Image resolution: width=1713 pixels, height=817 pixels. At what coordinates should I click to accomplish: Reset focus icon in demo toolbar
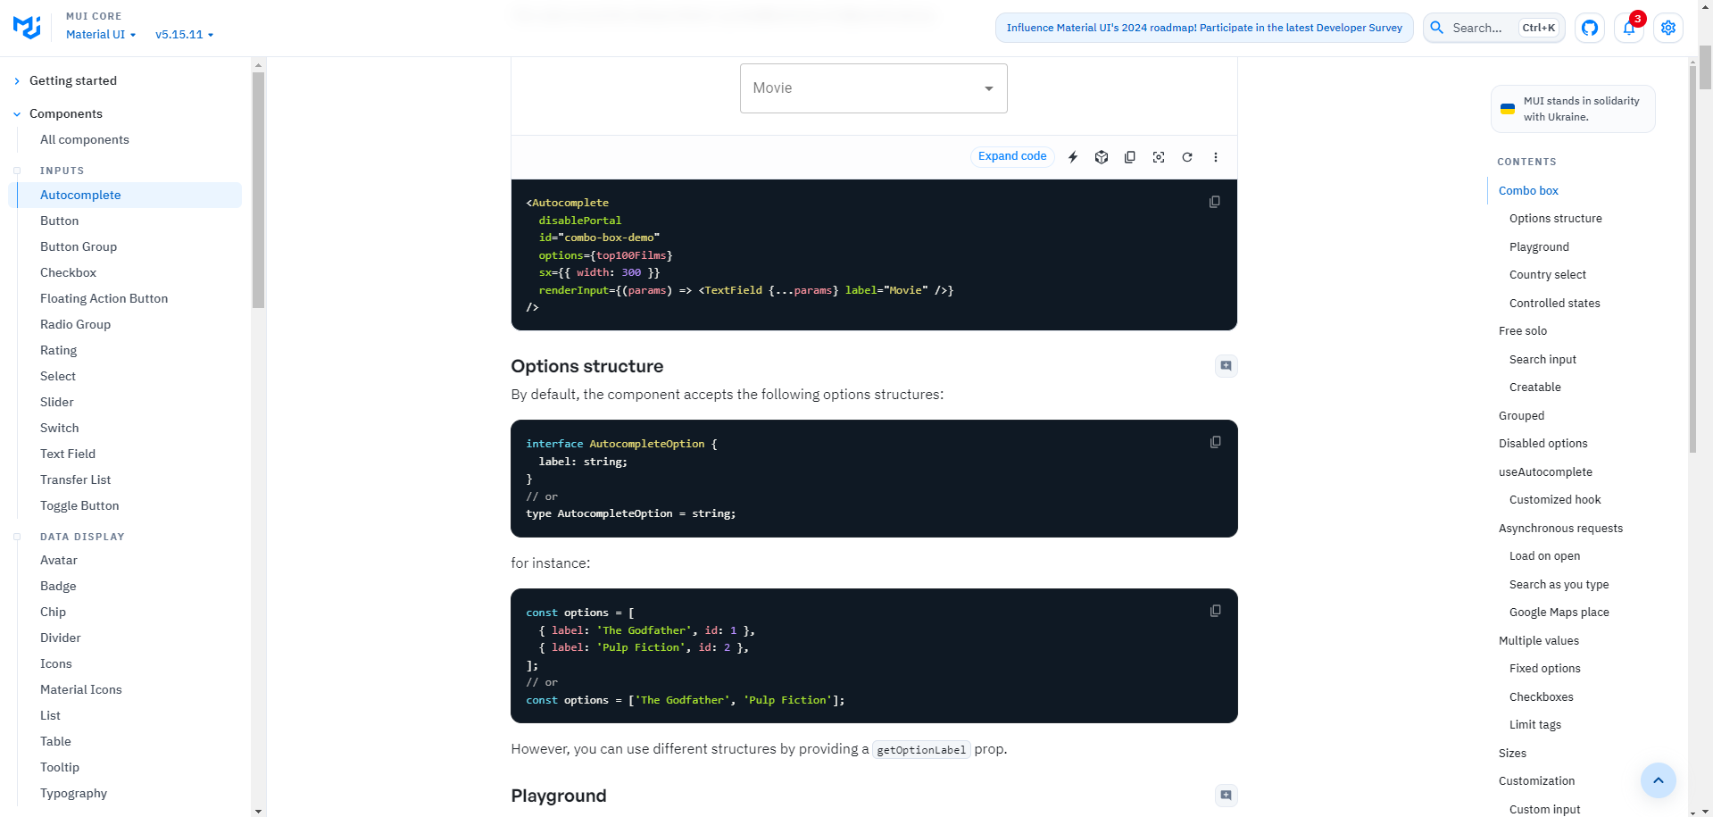[x=1159, y=157]
